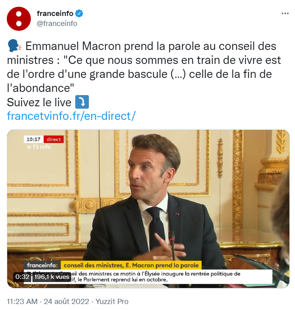Click the blue curved arrow emoji
This screenshot has width=295, height=310.
point(82,102)
